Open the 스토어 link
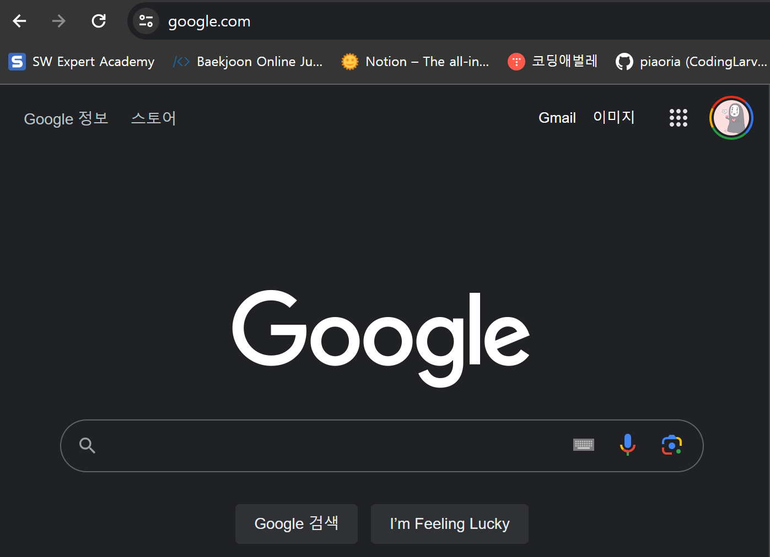770x557 pixels. coord(153,118)
